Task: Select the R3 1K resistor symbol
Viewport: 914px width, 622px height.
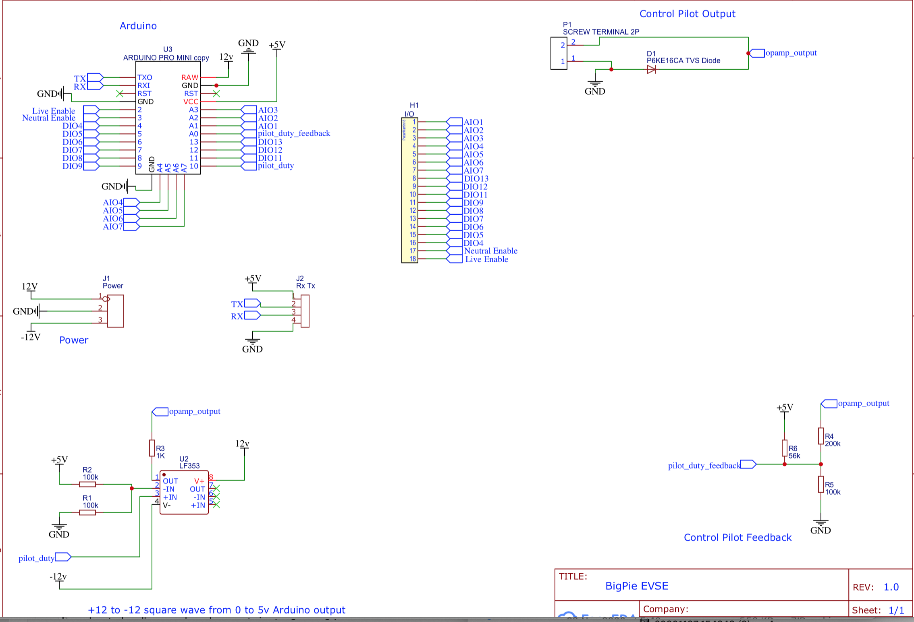Action: click(x=152, y=448)
